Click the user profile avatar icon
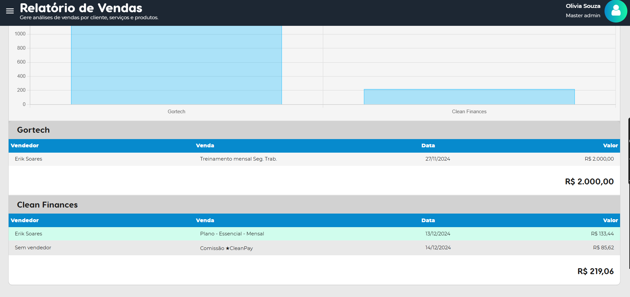 [615, 11]
